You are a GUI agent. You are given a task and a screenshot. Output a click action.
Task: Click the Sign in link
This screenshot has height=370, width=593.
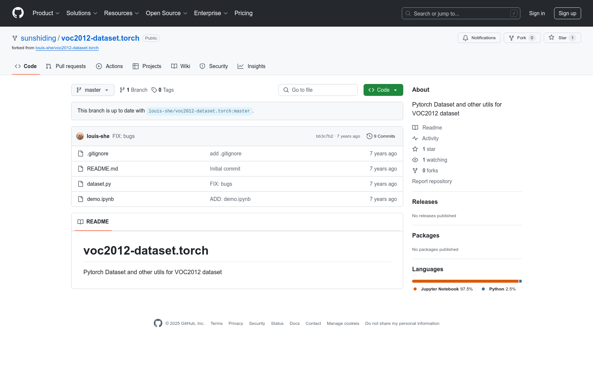tap(537, 13)
